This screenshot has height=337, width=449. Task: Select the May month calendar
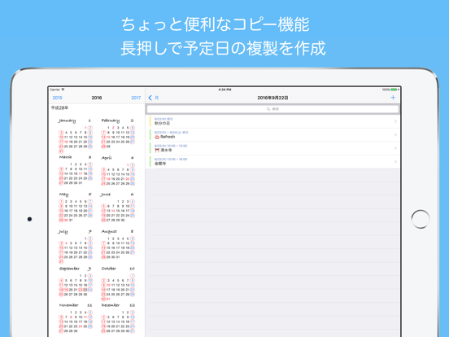point(76,208)
